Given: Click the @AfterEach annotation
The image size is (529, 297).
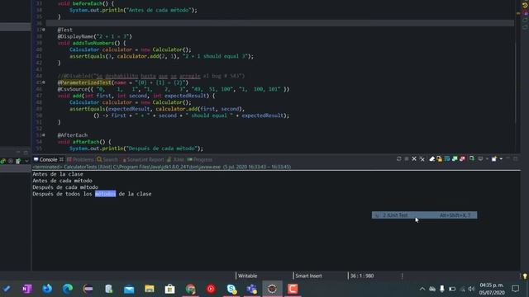Looking at the screenshot, I should pyautogui.click(x=73, y=135).
